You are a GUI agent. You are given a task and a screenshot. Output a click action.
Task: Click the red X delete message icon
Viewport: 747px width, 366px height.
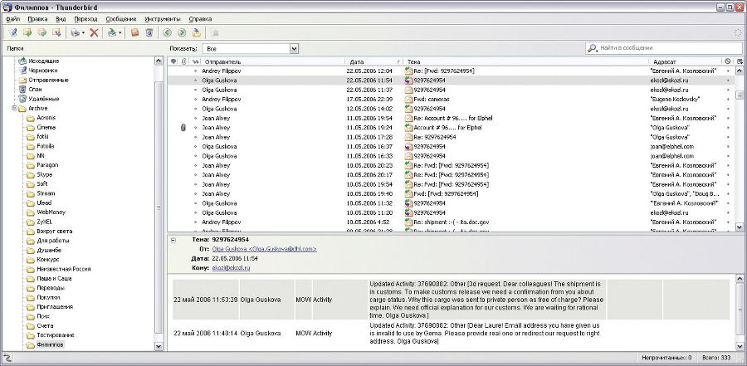click(94, 32)
